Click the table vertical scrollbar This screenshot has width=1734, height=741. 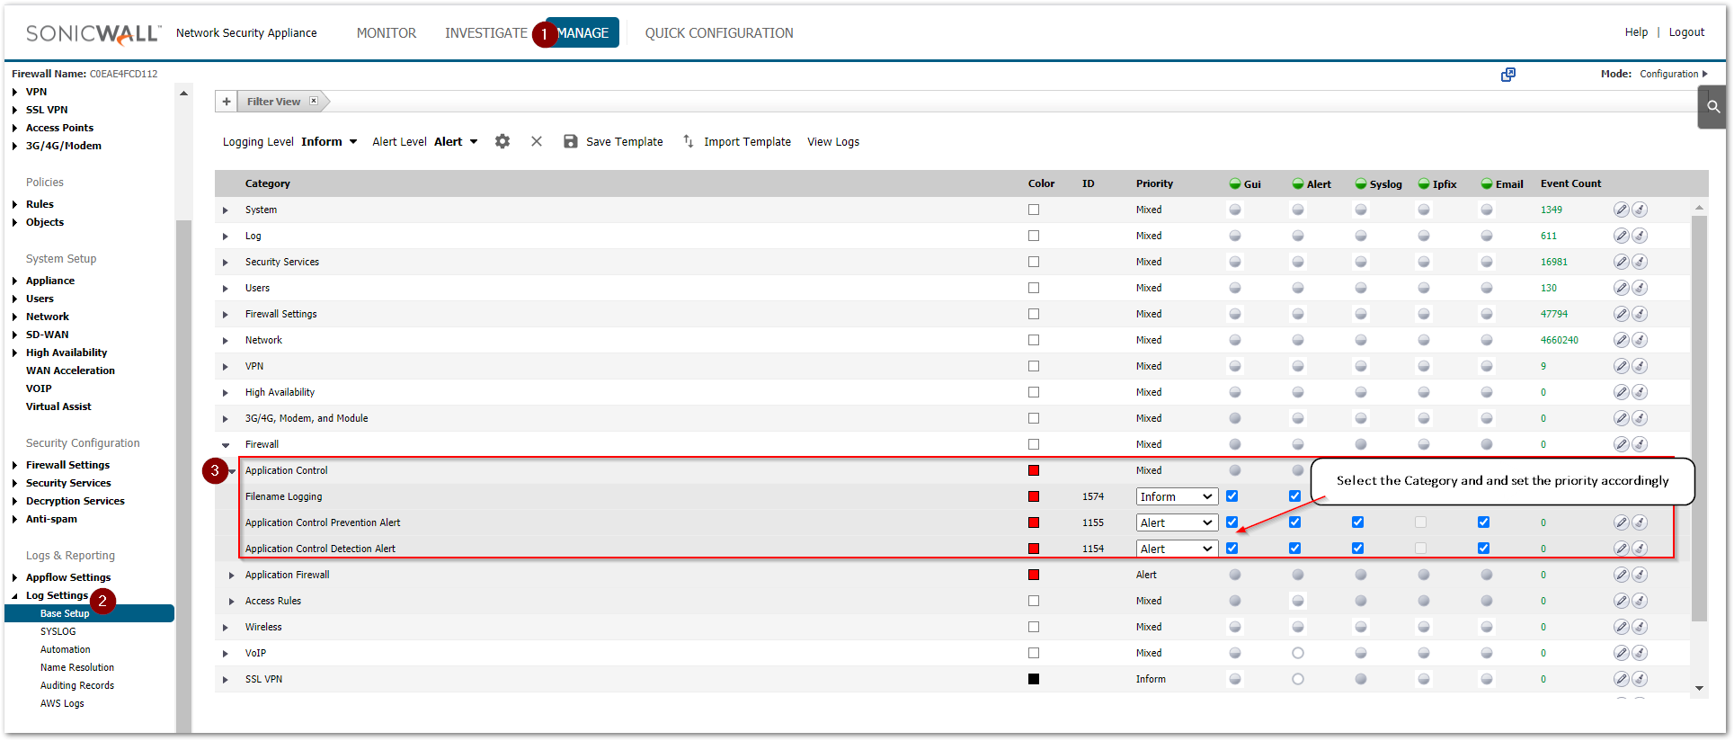(1699, 418)
